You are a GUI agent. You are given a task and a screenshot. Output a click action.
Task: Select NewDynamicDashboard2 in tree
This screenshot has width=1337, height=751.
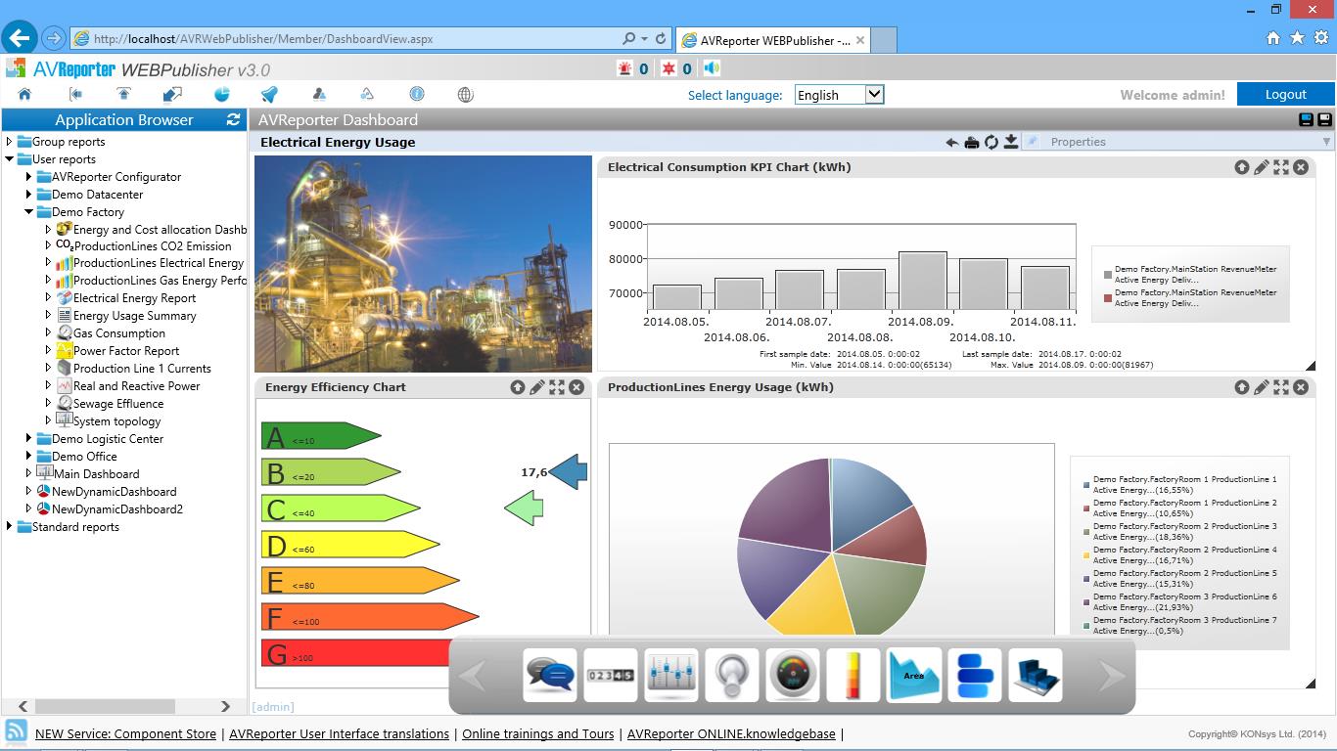click(x=117, y=509)
